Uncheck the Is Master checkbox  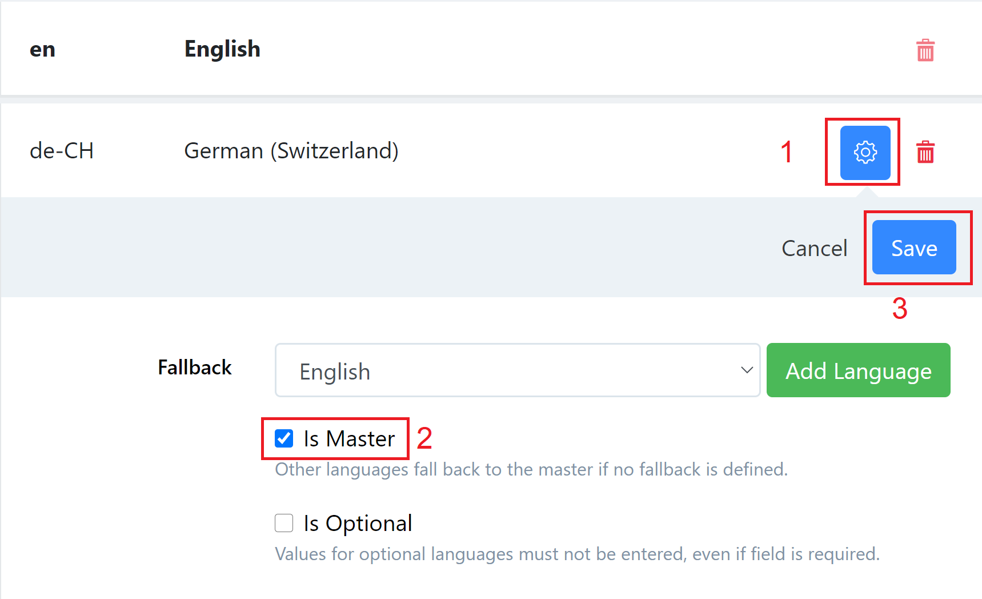pyautogui.click(x=284, y=438)
